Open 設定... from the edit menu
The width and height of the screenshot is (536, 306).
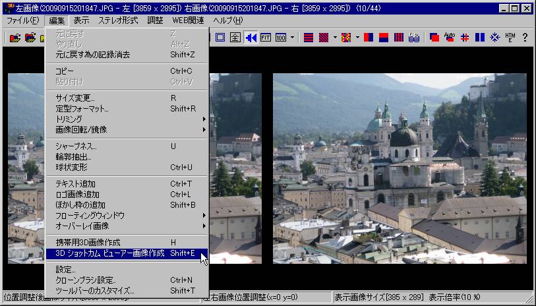[x=127, y=270]
